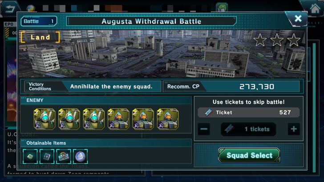Select the fourth enemy unit with orange visor
Screen dimensions: 324x182
118,119
